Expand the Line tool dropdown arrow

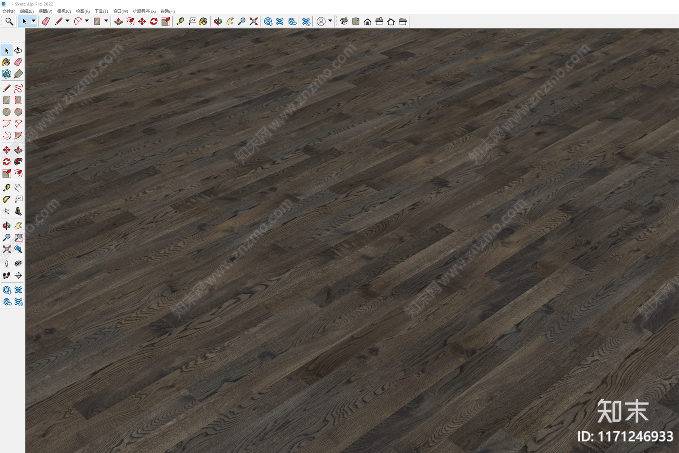[67, 21]
